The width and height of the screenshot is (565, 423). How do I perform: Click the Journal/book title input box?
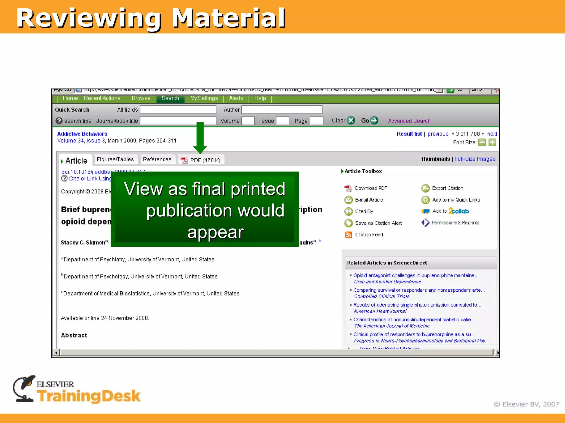coord(178,121)
